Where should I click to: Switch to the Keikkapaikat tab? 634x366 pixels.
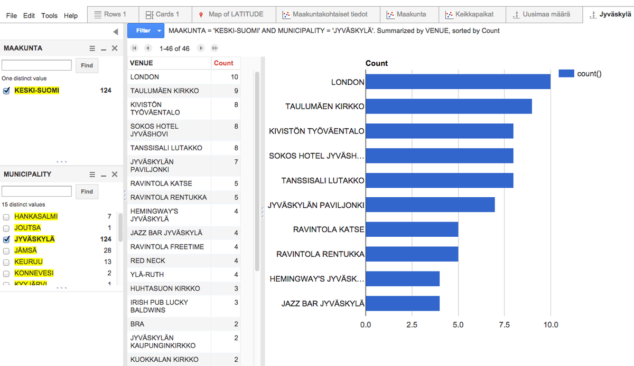coord(472,14)
